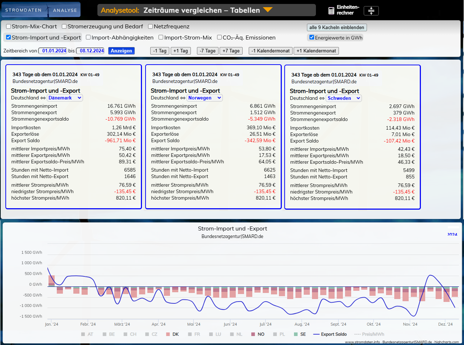Toggle the NO legend marker in chart
The height and width of the screenshot is (345, 464).
[253, 334]
